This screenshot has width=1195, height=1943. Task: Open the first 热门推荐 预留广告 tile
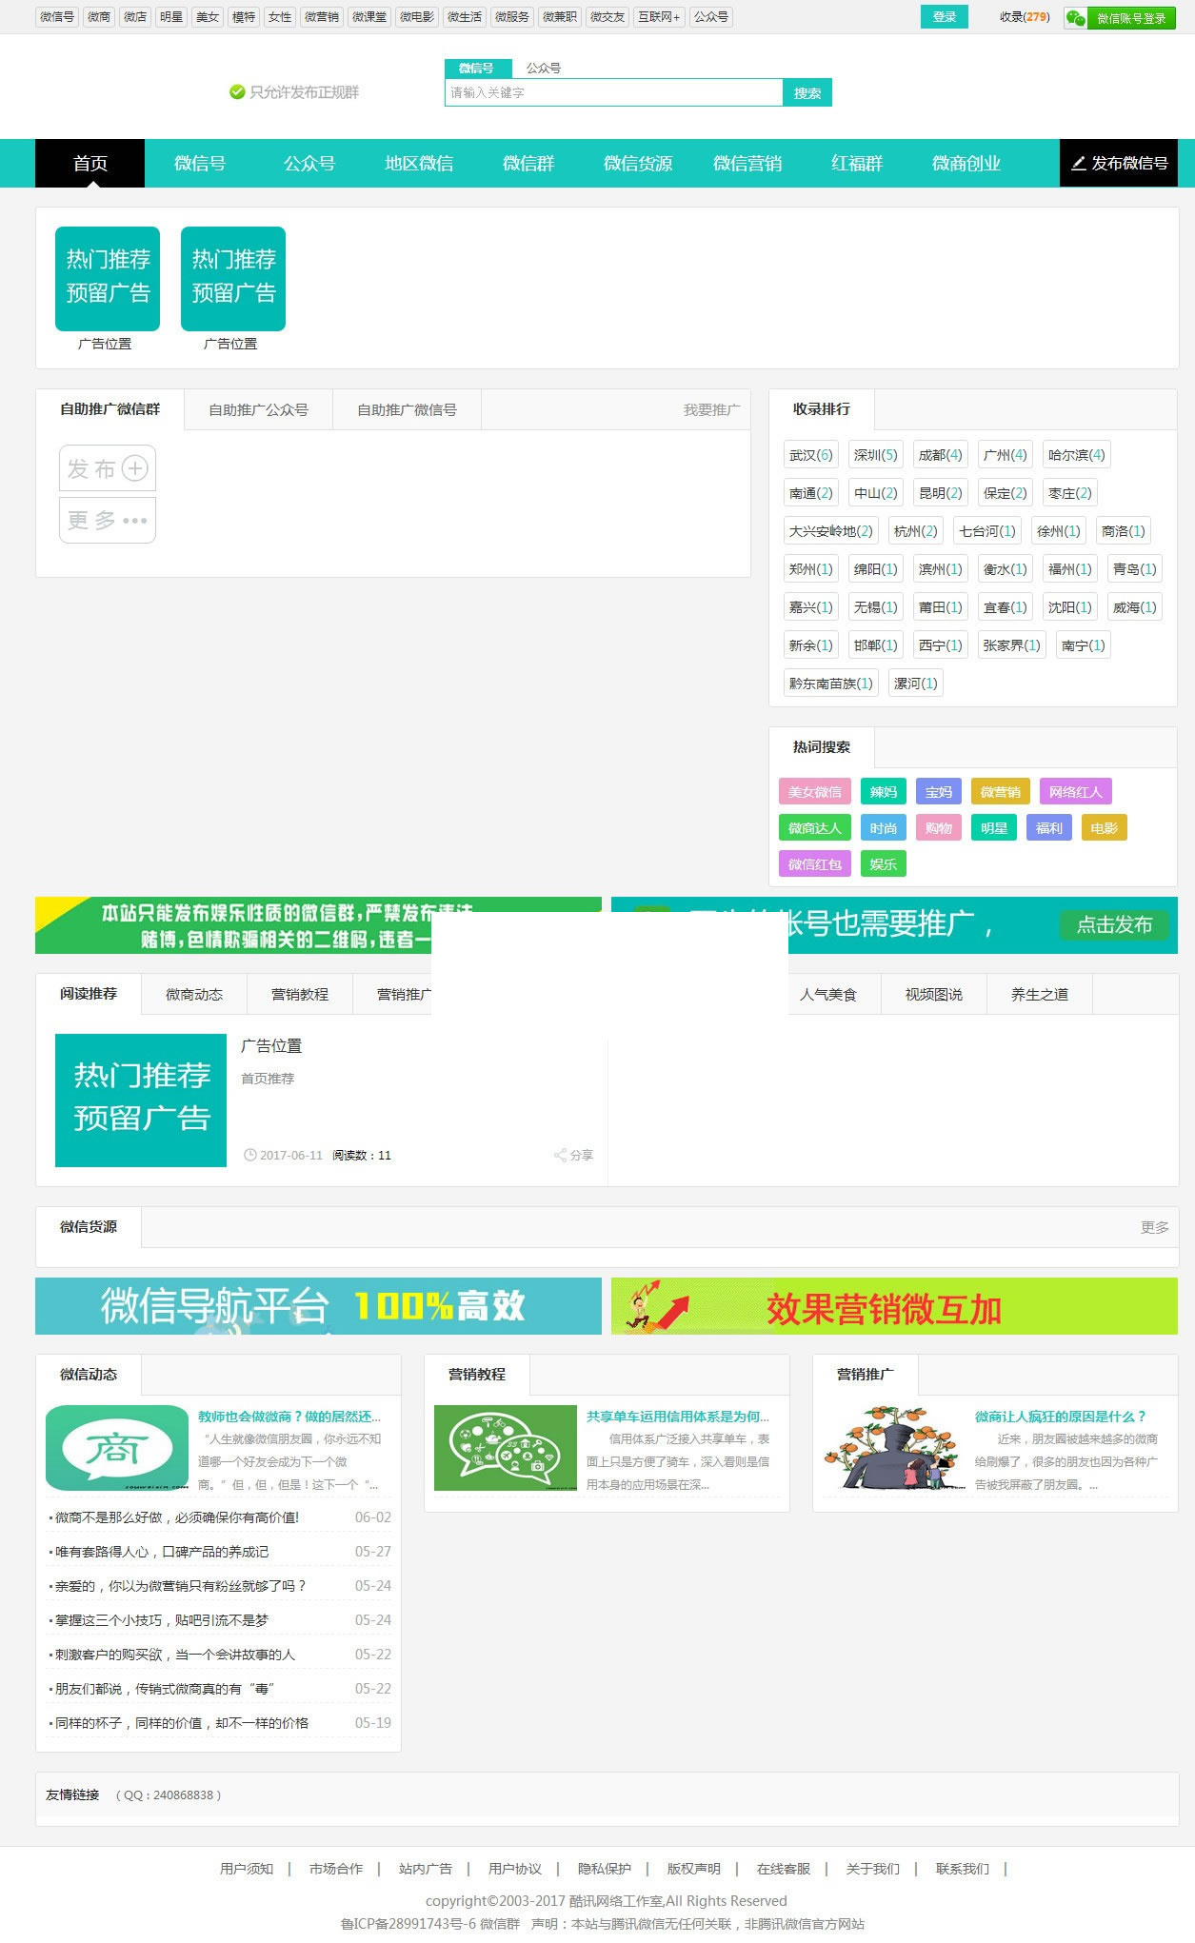point(108,279)
